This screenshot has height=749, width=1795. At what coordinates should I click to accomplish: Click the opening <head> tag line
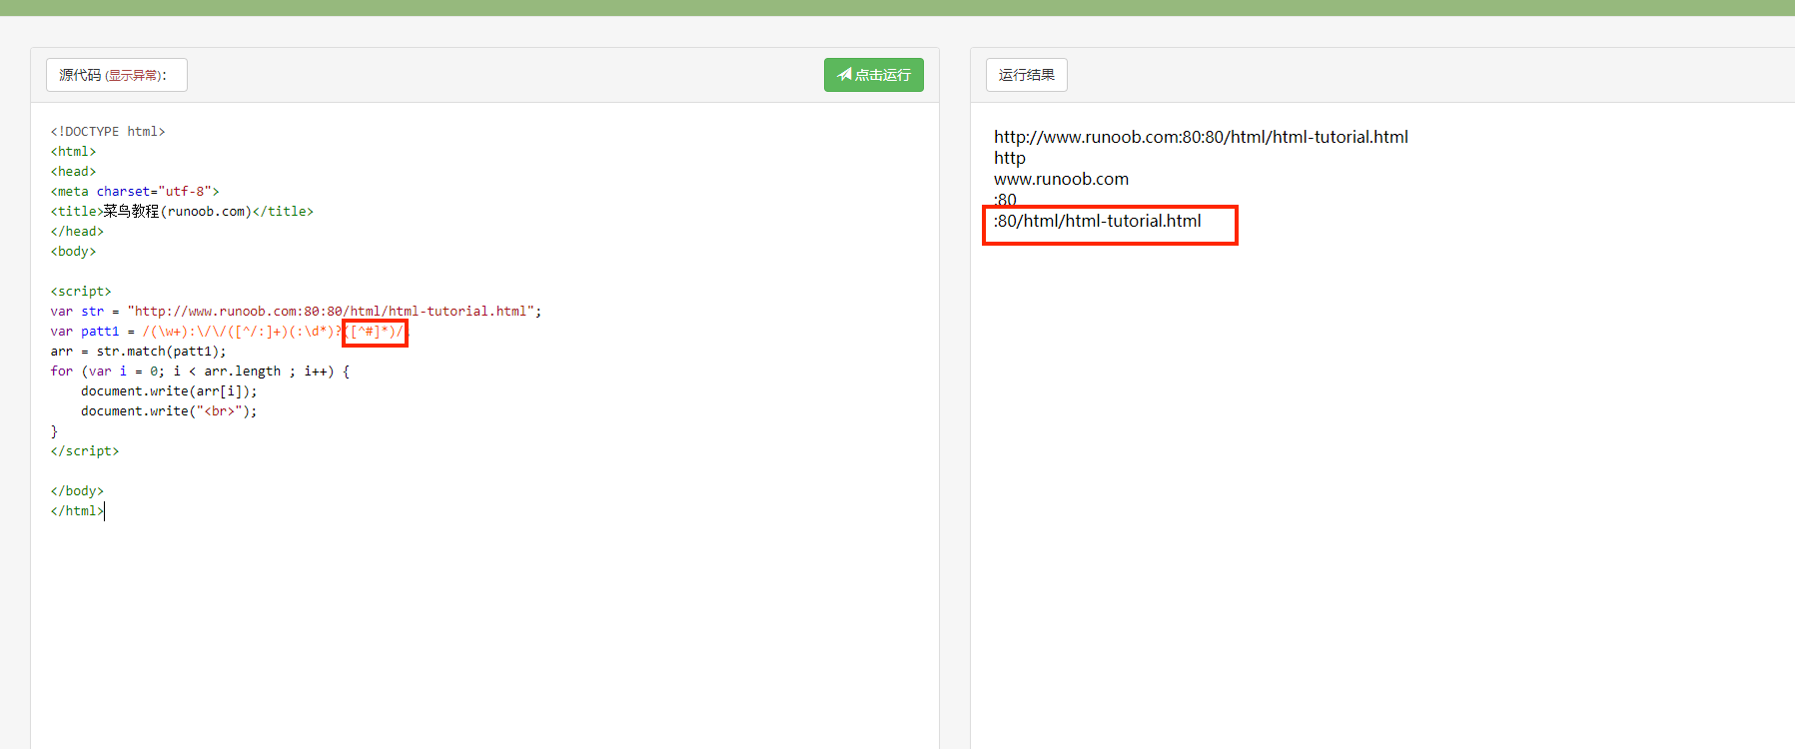(x=73, y=172)
